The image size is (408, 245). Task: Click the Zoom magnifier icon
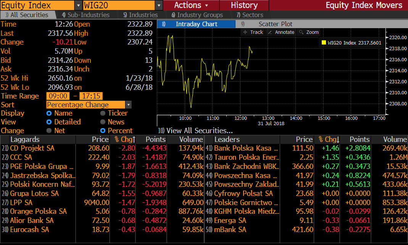click(302, 32)
